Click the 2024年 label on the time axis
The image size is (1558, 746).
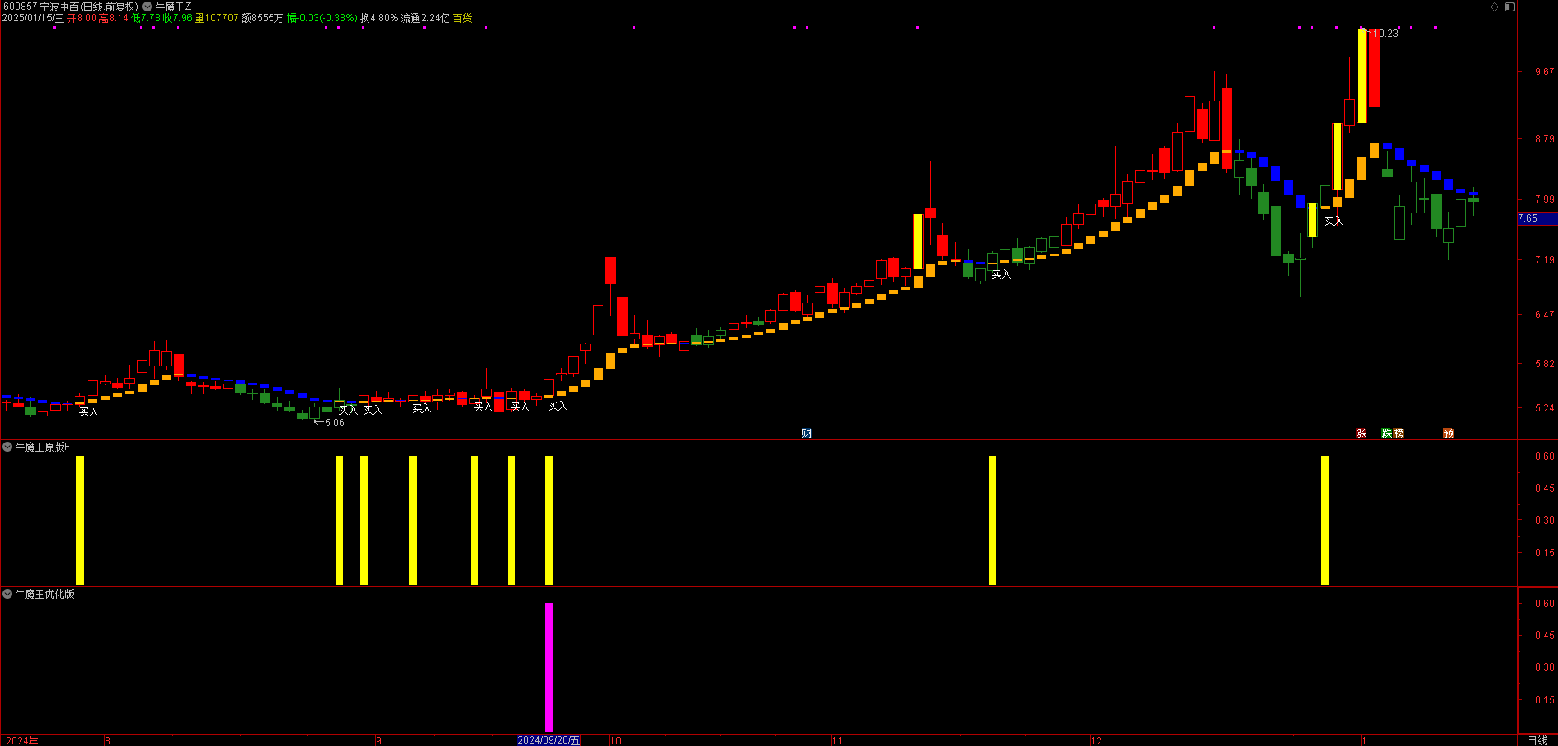click(21, 741)
